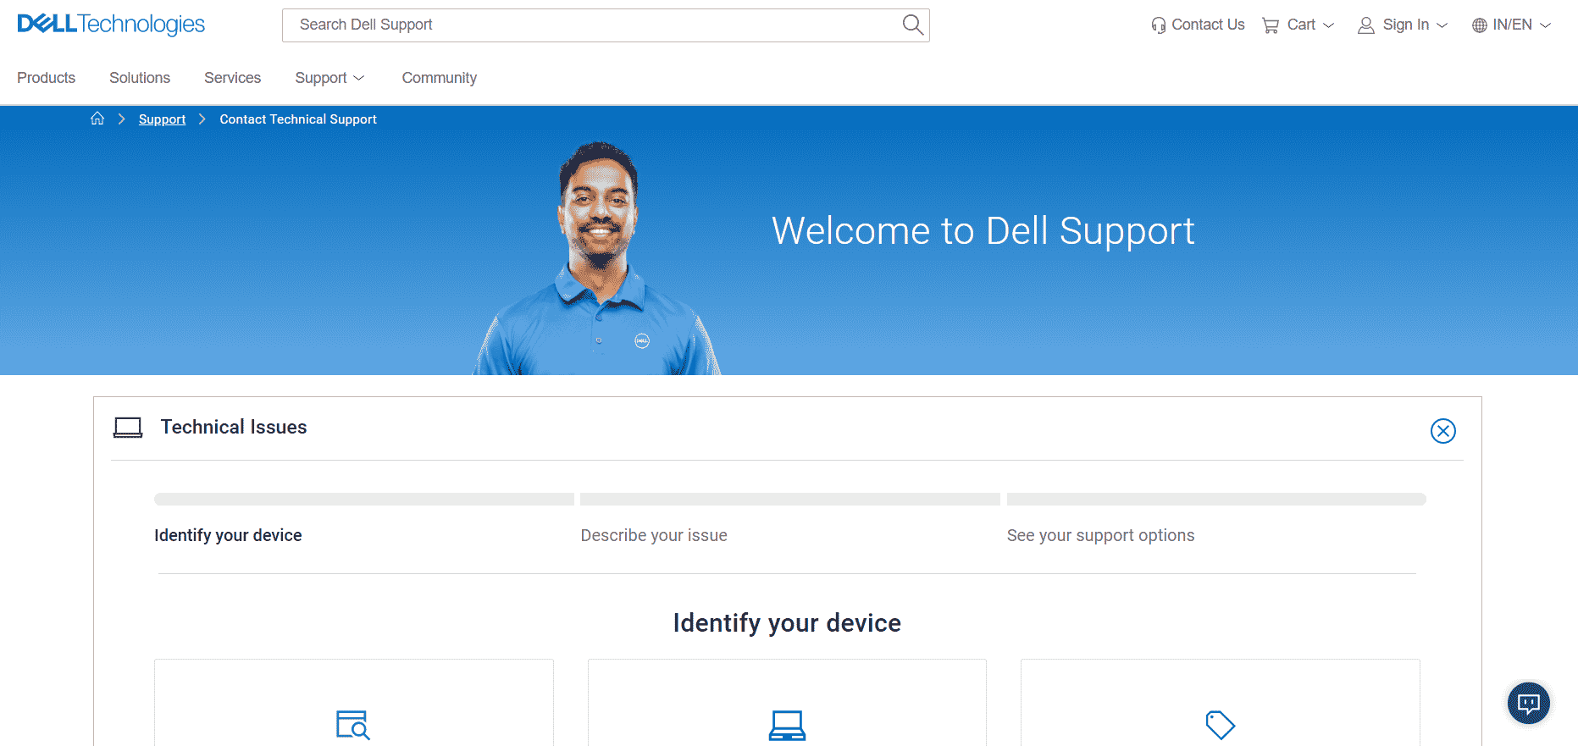Select the Identify your device step

point(228,535)
